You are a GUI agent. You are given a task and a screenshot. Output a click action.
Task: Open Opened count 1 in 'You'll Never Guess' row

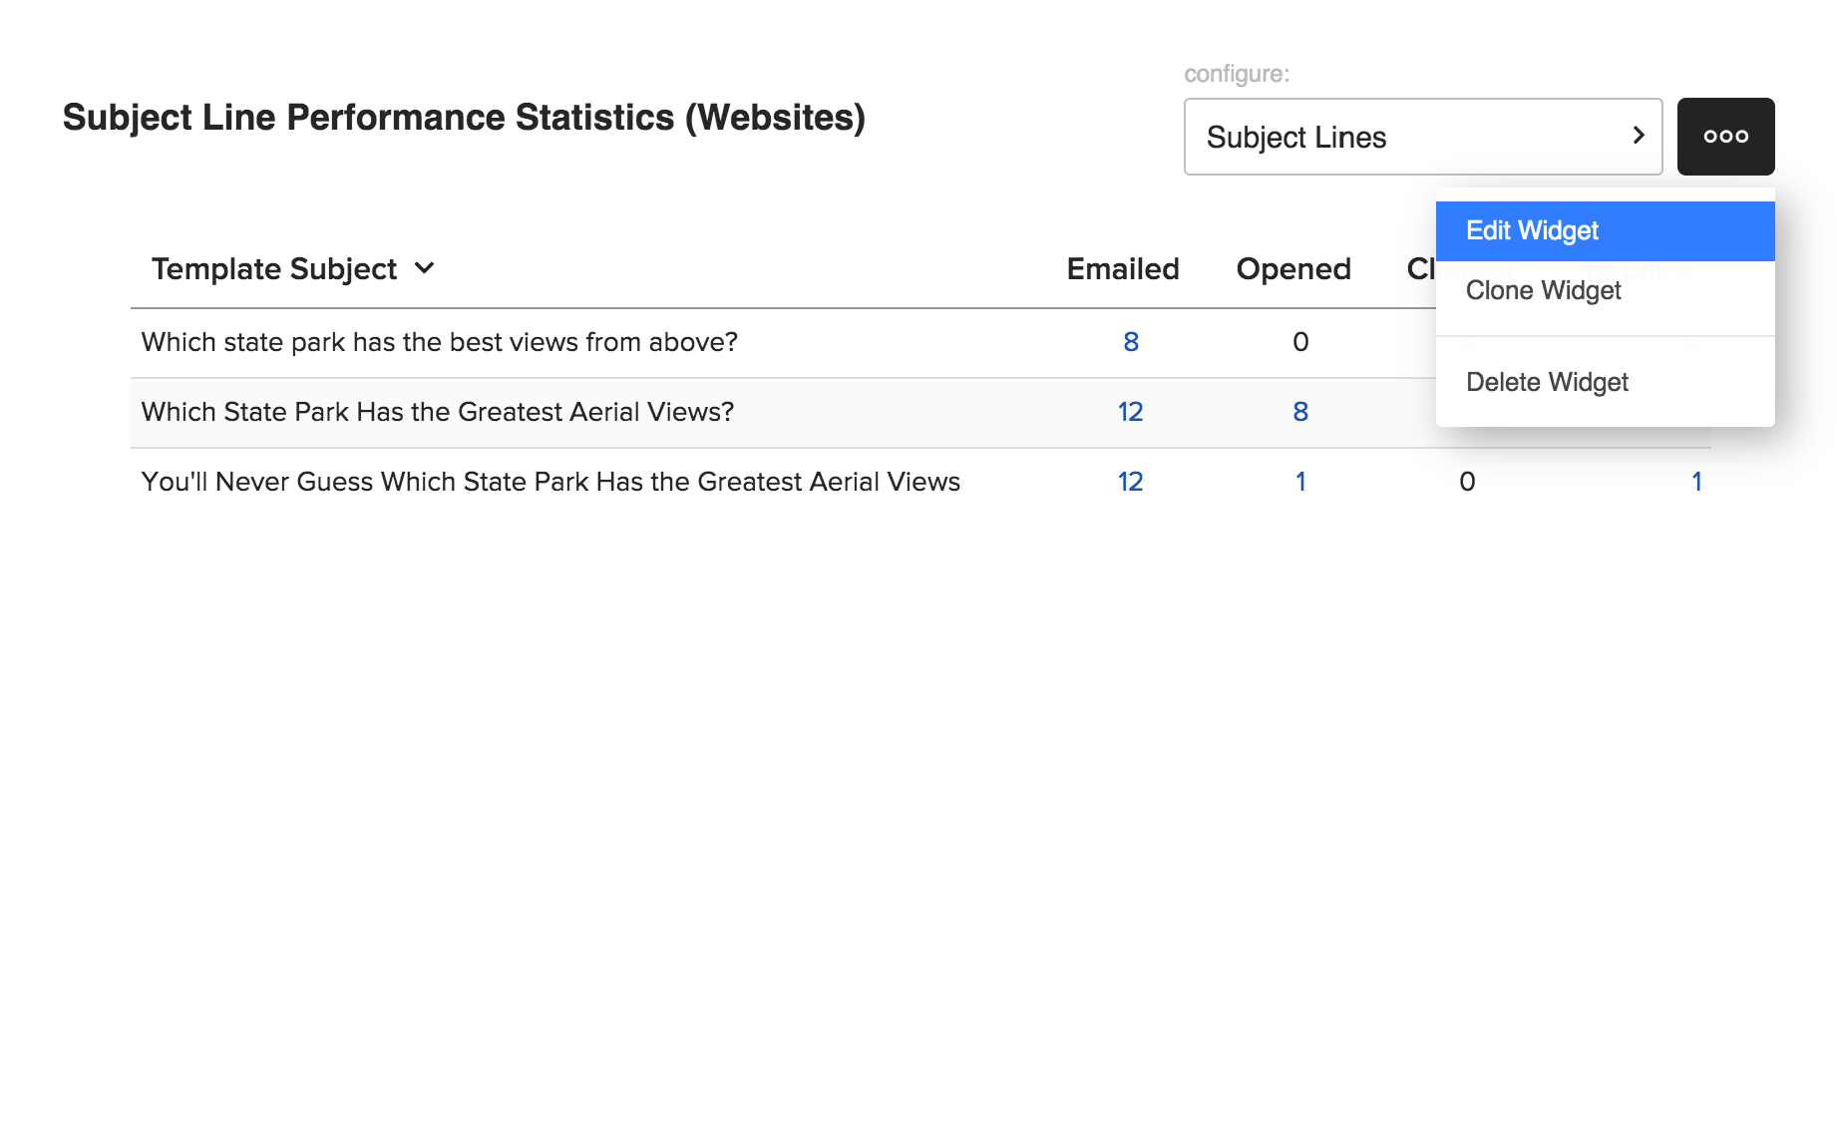1299,482
